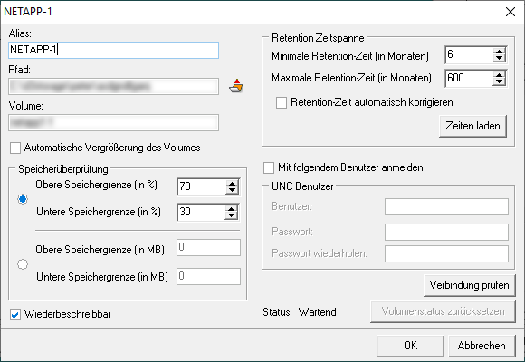This screenshot has height=362, width=525.
Task: Click the Wartend status text
Action: (318, 312)
